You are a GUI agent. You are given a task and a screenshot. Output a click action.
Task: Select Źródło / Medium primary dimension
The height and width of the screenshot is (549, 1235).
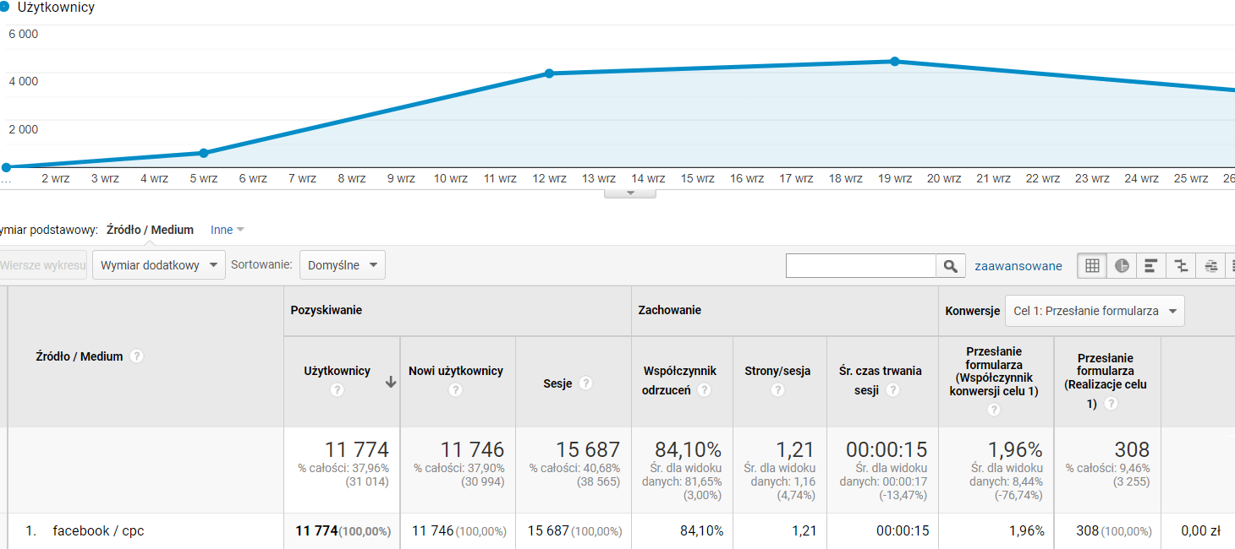pos(150,230)
